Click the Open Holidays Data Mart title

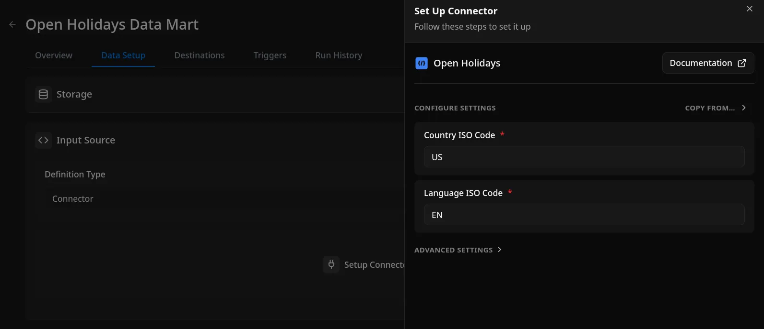pyautogui.click(x=112, y=25)
